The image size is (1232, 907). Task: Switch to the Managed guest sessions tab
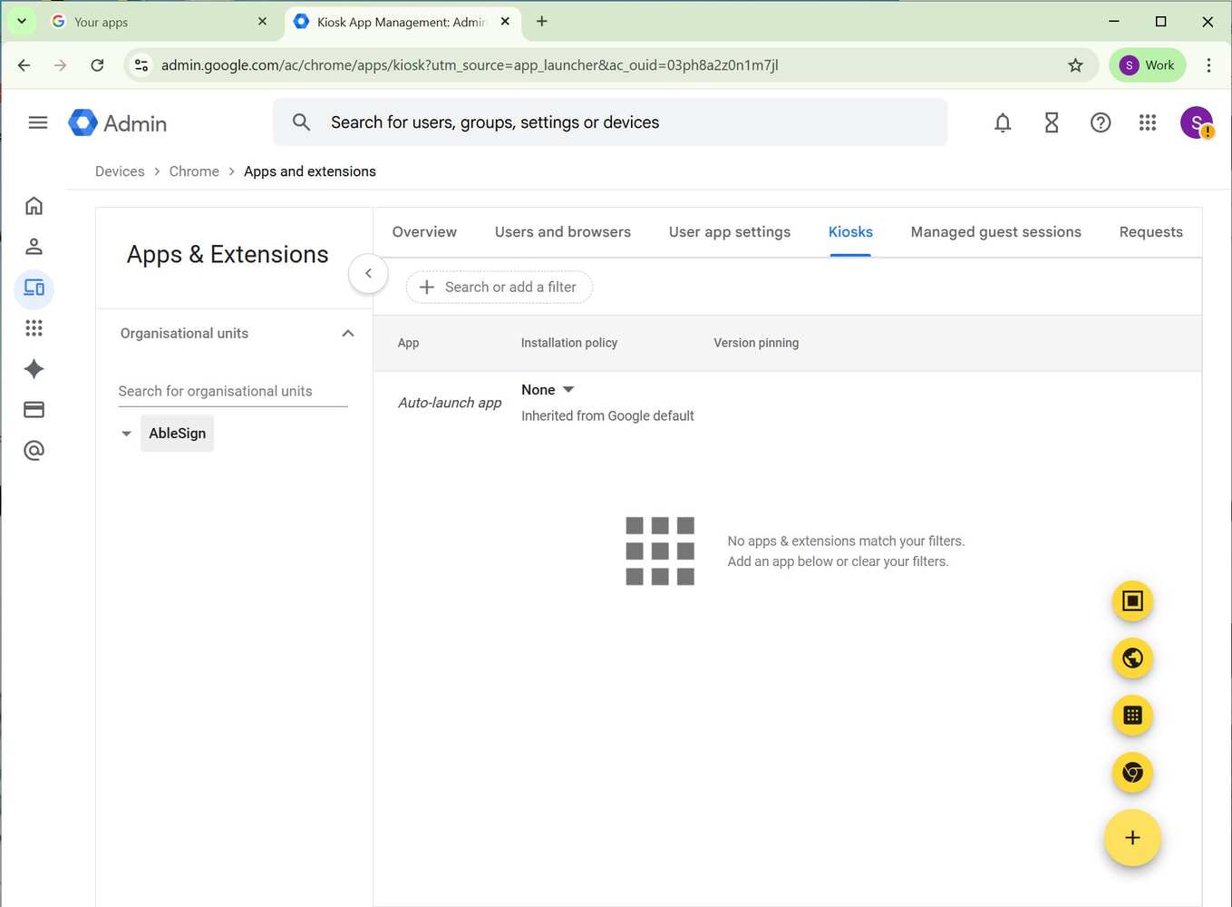(x=995, y=232)
